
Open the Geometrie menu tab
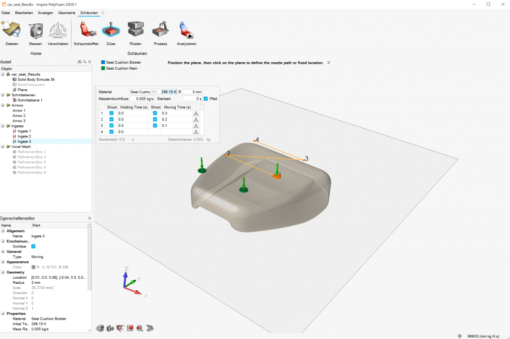pyautogui.click(x=67, y=13)
